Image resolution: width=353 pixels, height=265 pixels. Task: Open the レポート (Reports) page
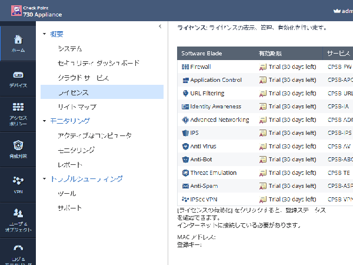coord(70,165)
